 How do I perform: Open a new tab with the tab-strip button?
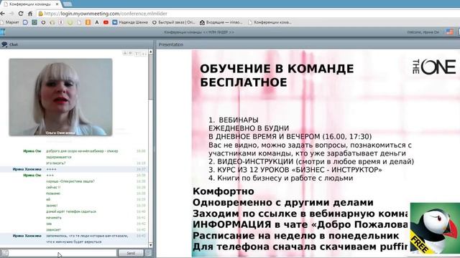(x=68, y=4)
